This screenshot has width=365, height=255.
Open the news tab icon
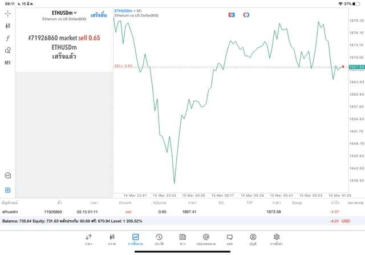pyautogui.click(x=182, y=240)
